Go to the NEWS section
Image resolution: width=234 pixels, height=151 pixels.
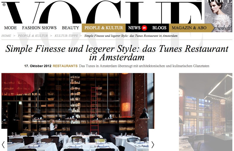pyautogui.click(x=134, y=28)
